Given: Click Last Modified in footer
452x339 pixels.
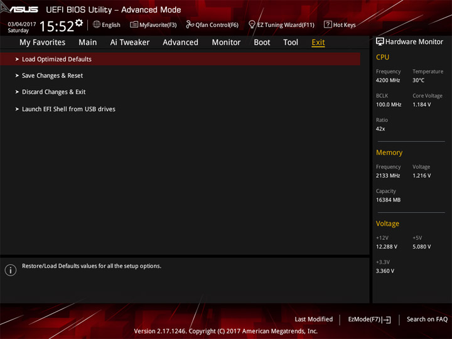Looking at the screenshot, I should click(314, 320).
